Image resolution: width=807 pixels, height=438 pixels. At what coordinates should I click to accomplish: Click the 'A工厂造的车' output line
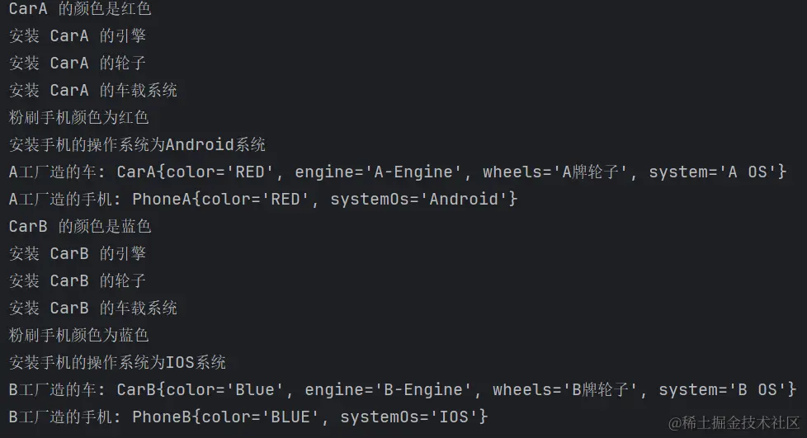pyautogui.click(x=398, y=172)
